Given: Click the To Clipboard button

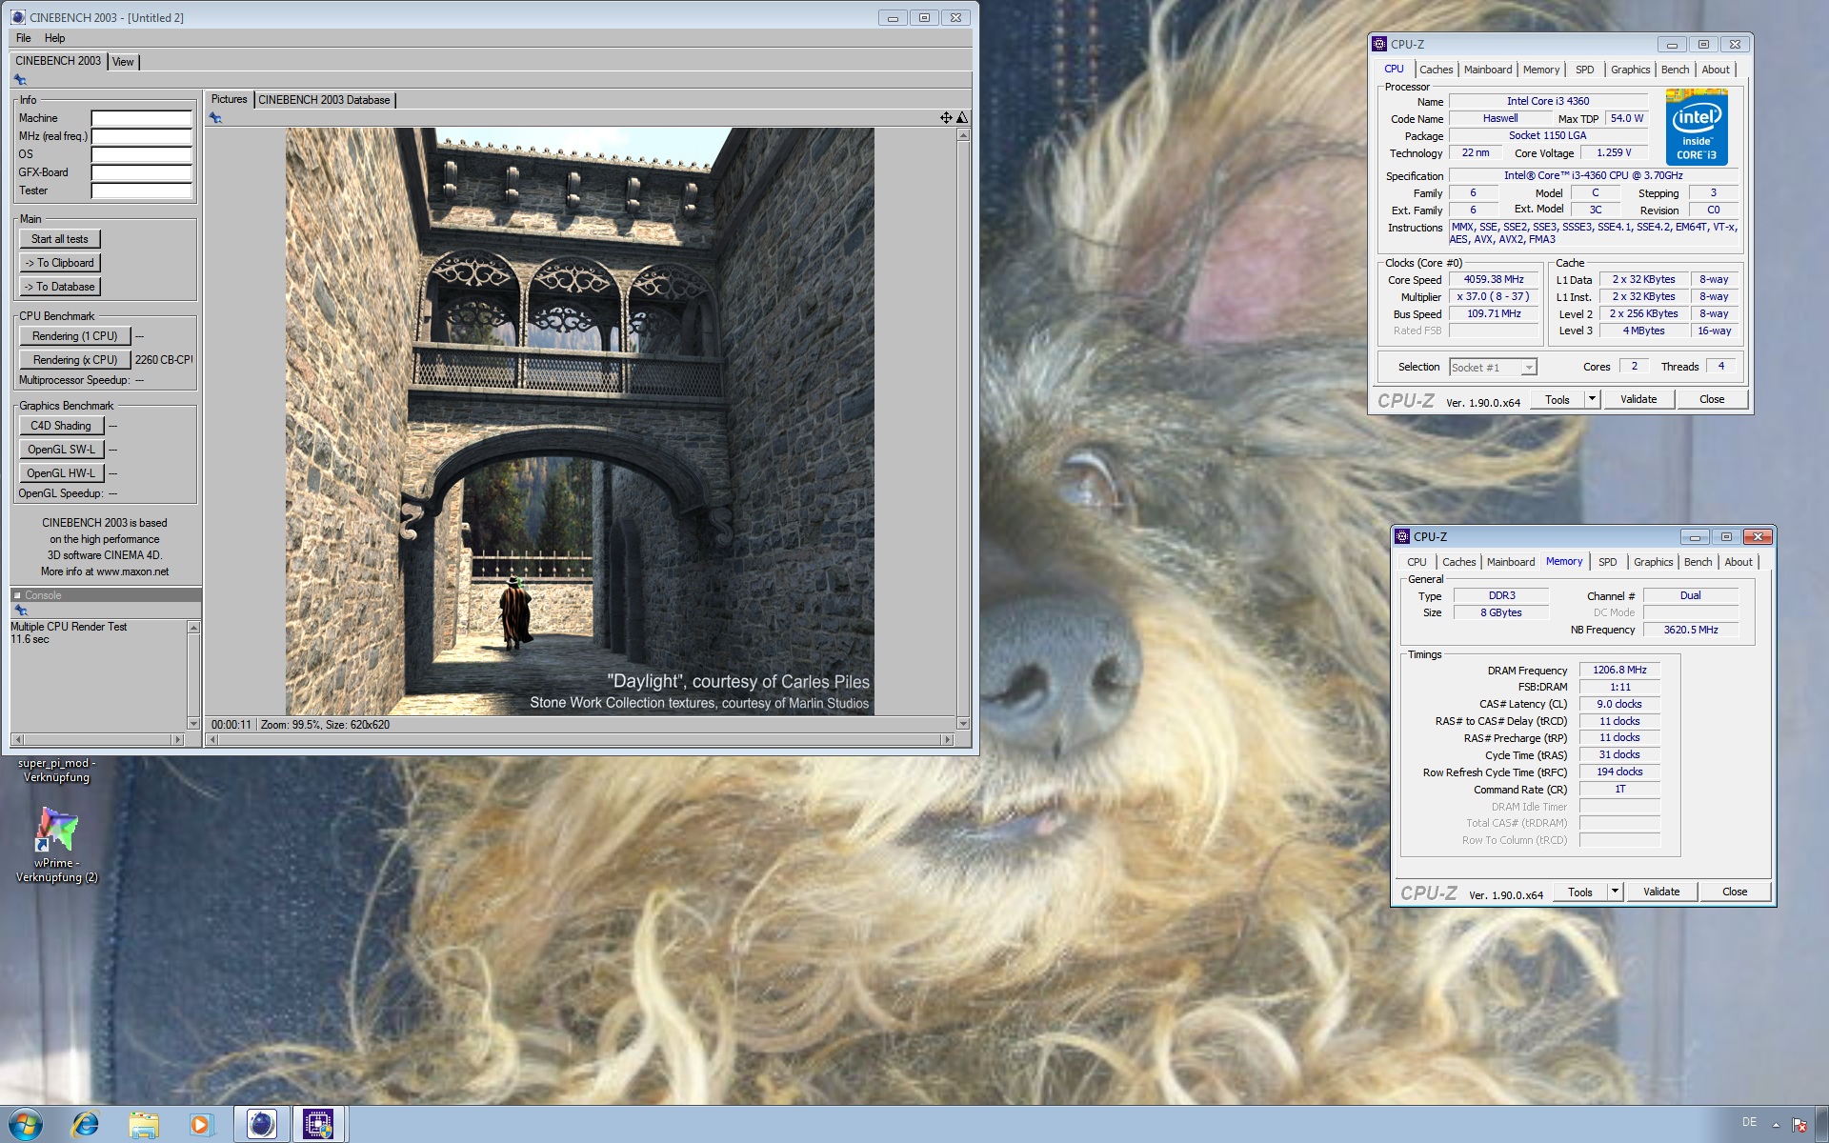Looking at the screenshot, I should click(59, 263).
